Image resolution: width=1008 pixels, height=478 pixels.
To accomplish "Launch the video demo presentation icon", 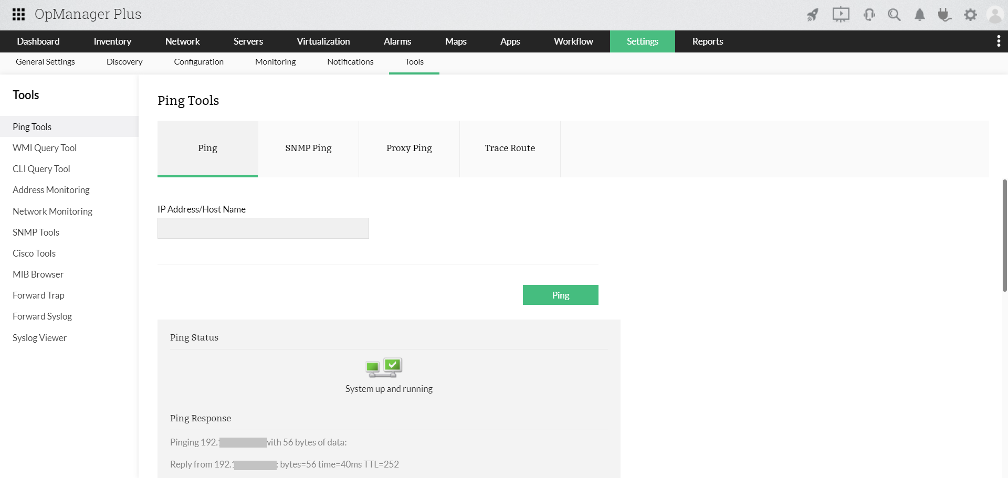I will (x=841, y=15).
